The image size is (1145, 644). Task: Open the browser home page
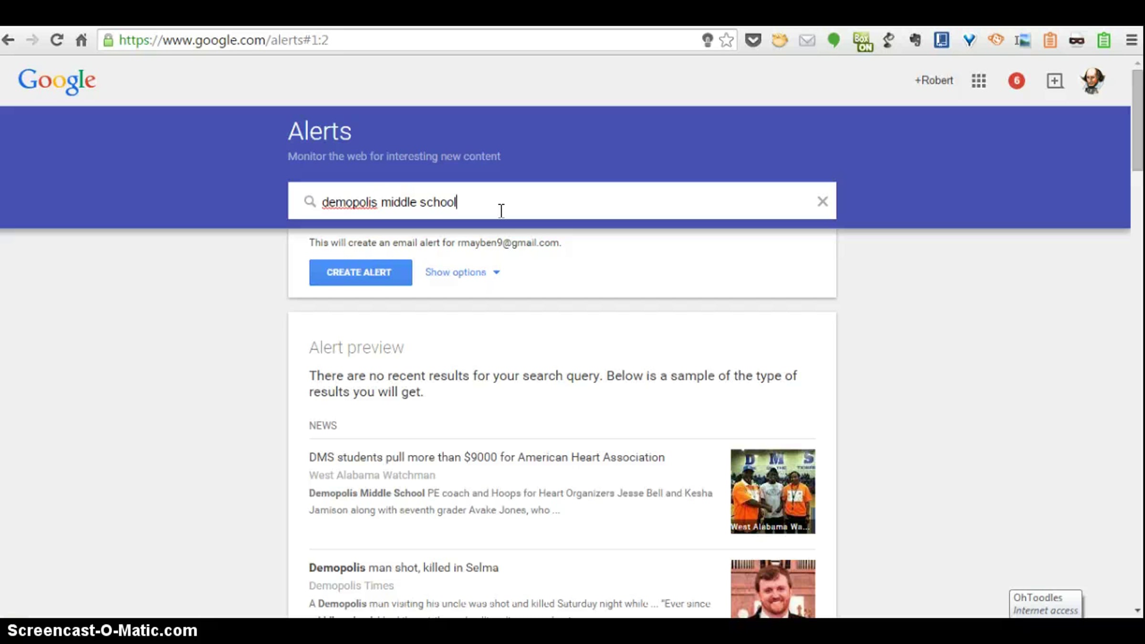click(x=82, y=40)
